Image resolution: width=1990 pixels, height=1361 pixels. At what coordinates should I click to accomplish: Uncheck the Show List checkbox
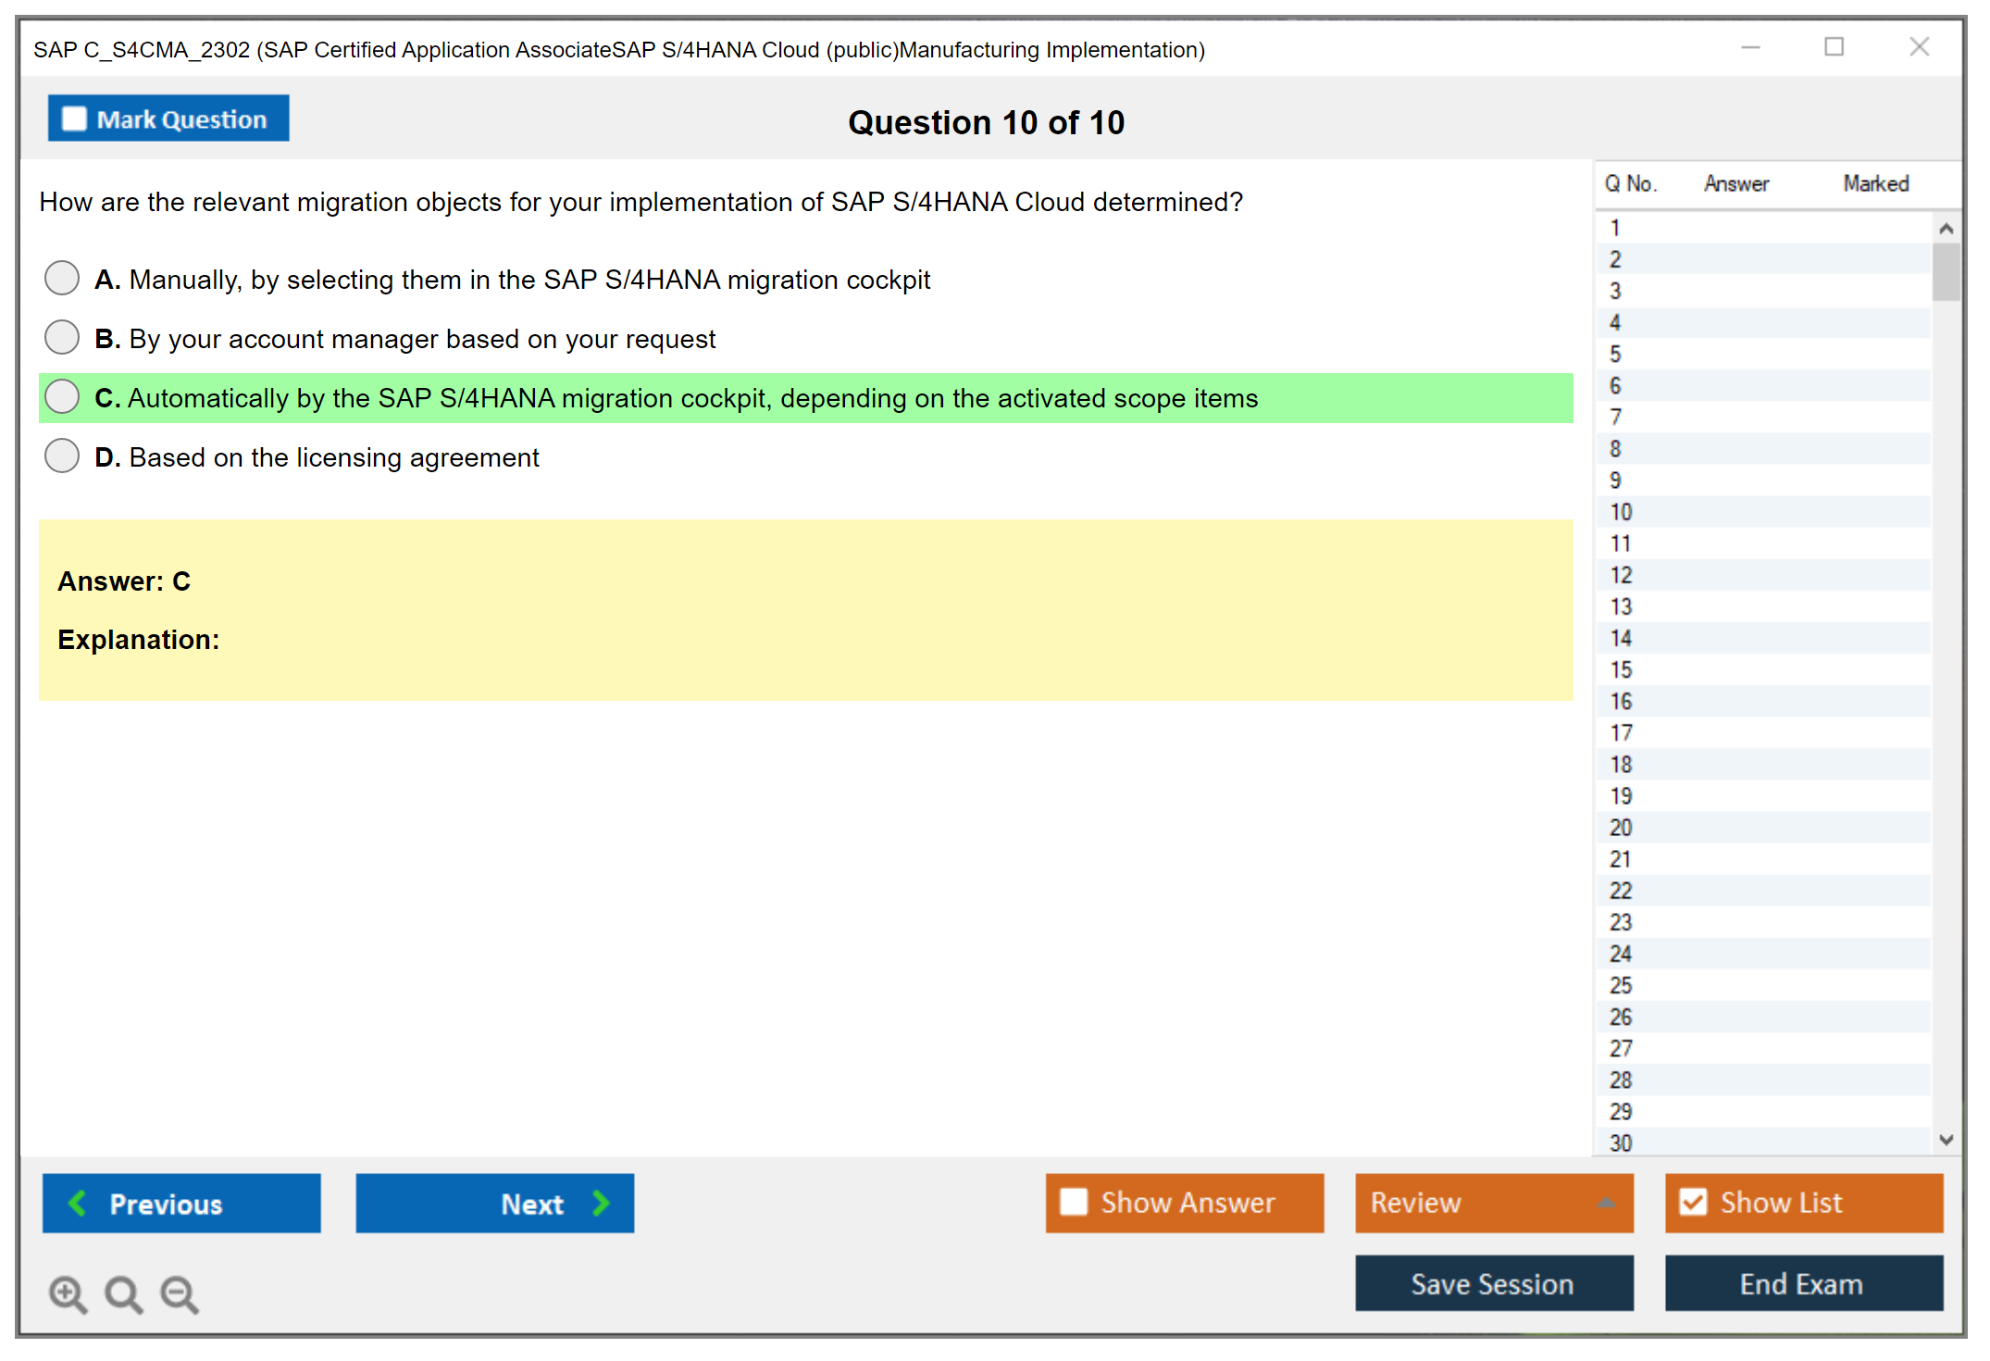point(1693,1202)
